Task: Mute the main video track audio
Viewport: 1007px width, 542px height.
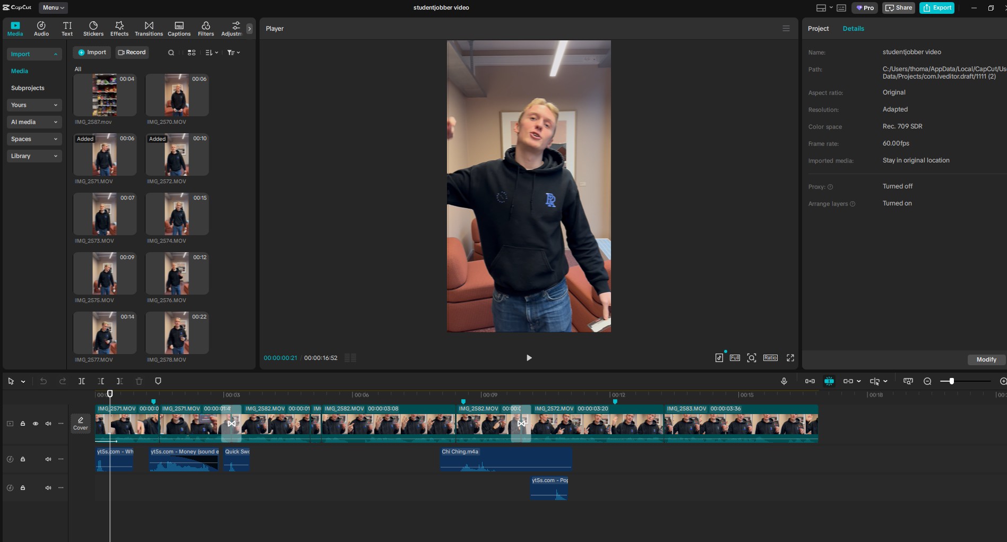Action: (48, 424)
